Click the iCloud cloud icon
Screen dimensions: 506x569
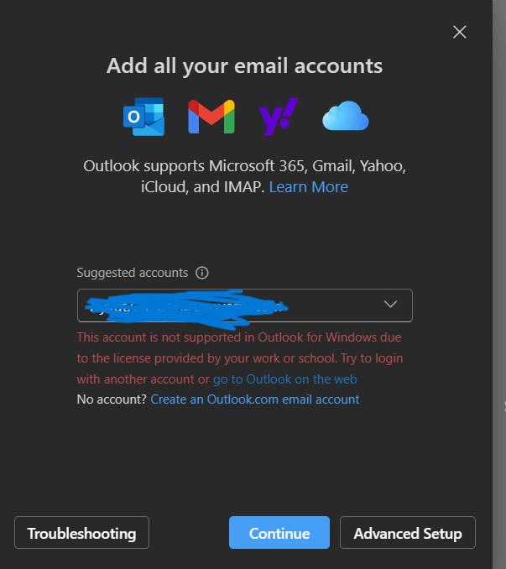[346, 116]
